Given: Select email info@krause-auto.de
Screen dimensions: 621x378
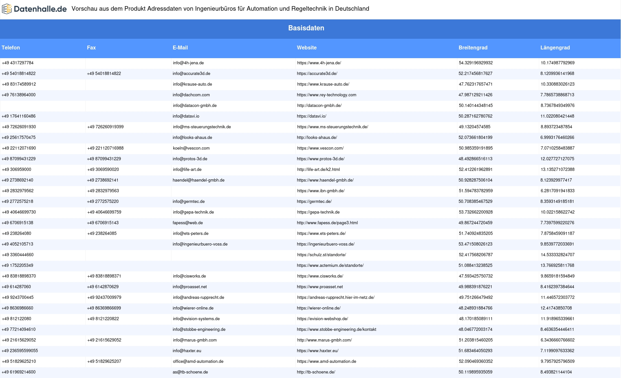Looking at the screenshot, I should pos(192,84).
